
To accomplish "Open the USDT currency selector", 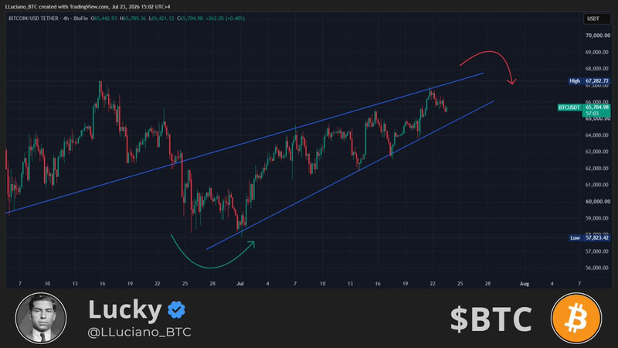I will pyautogui.click(x=596, y=19).
